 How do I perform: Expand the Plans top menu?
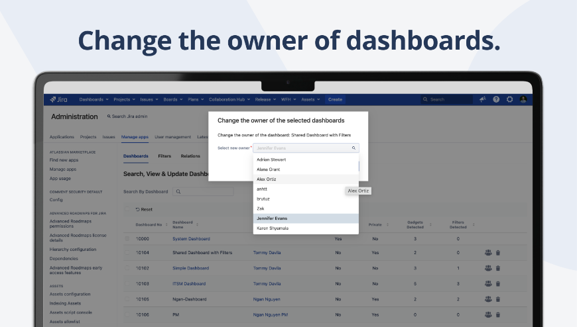(196, 99)
